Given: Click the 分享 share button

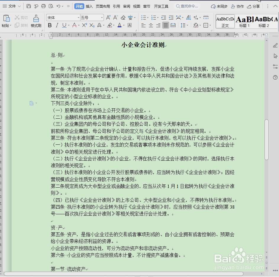Looking at the screenshot, I should [253, 7].
